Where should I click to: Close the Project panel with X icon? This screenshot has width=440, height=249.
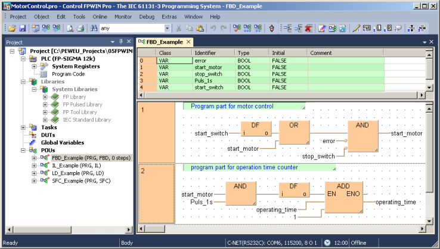click(129, 42)
